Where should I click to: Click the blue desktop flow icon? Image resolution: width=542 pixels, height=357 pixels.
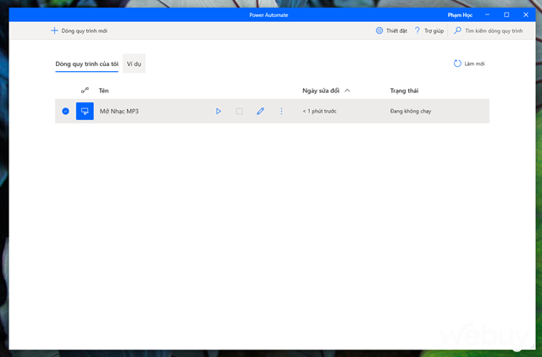click(x=85, y=111)
